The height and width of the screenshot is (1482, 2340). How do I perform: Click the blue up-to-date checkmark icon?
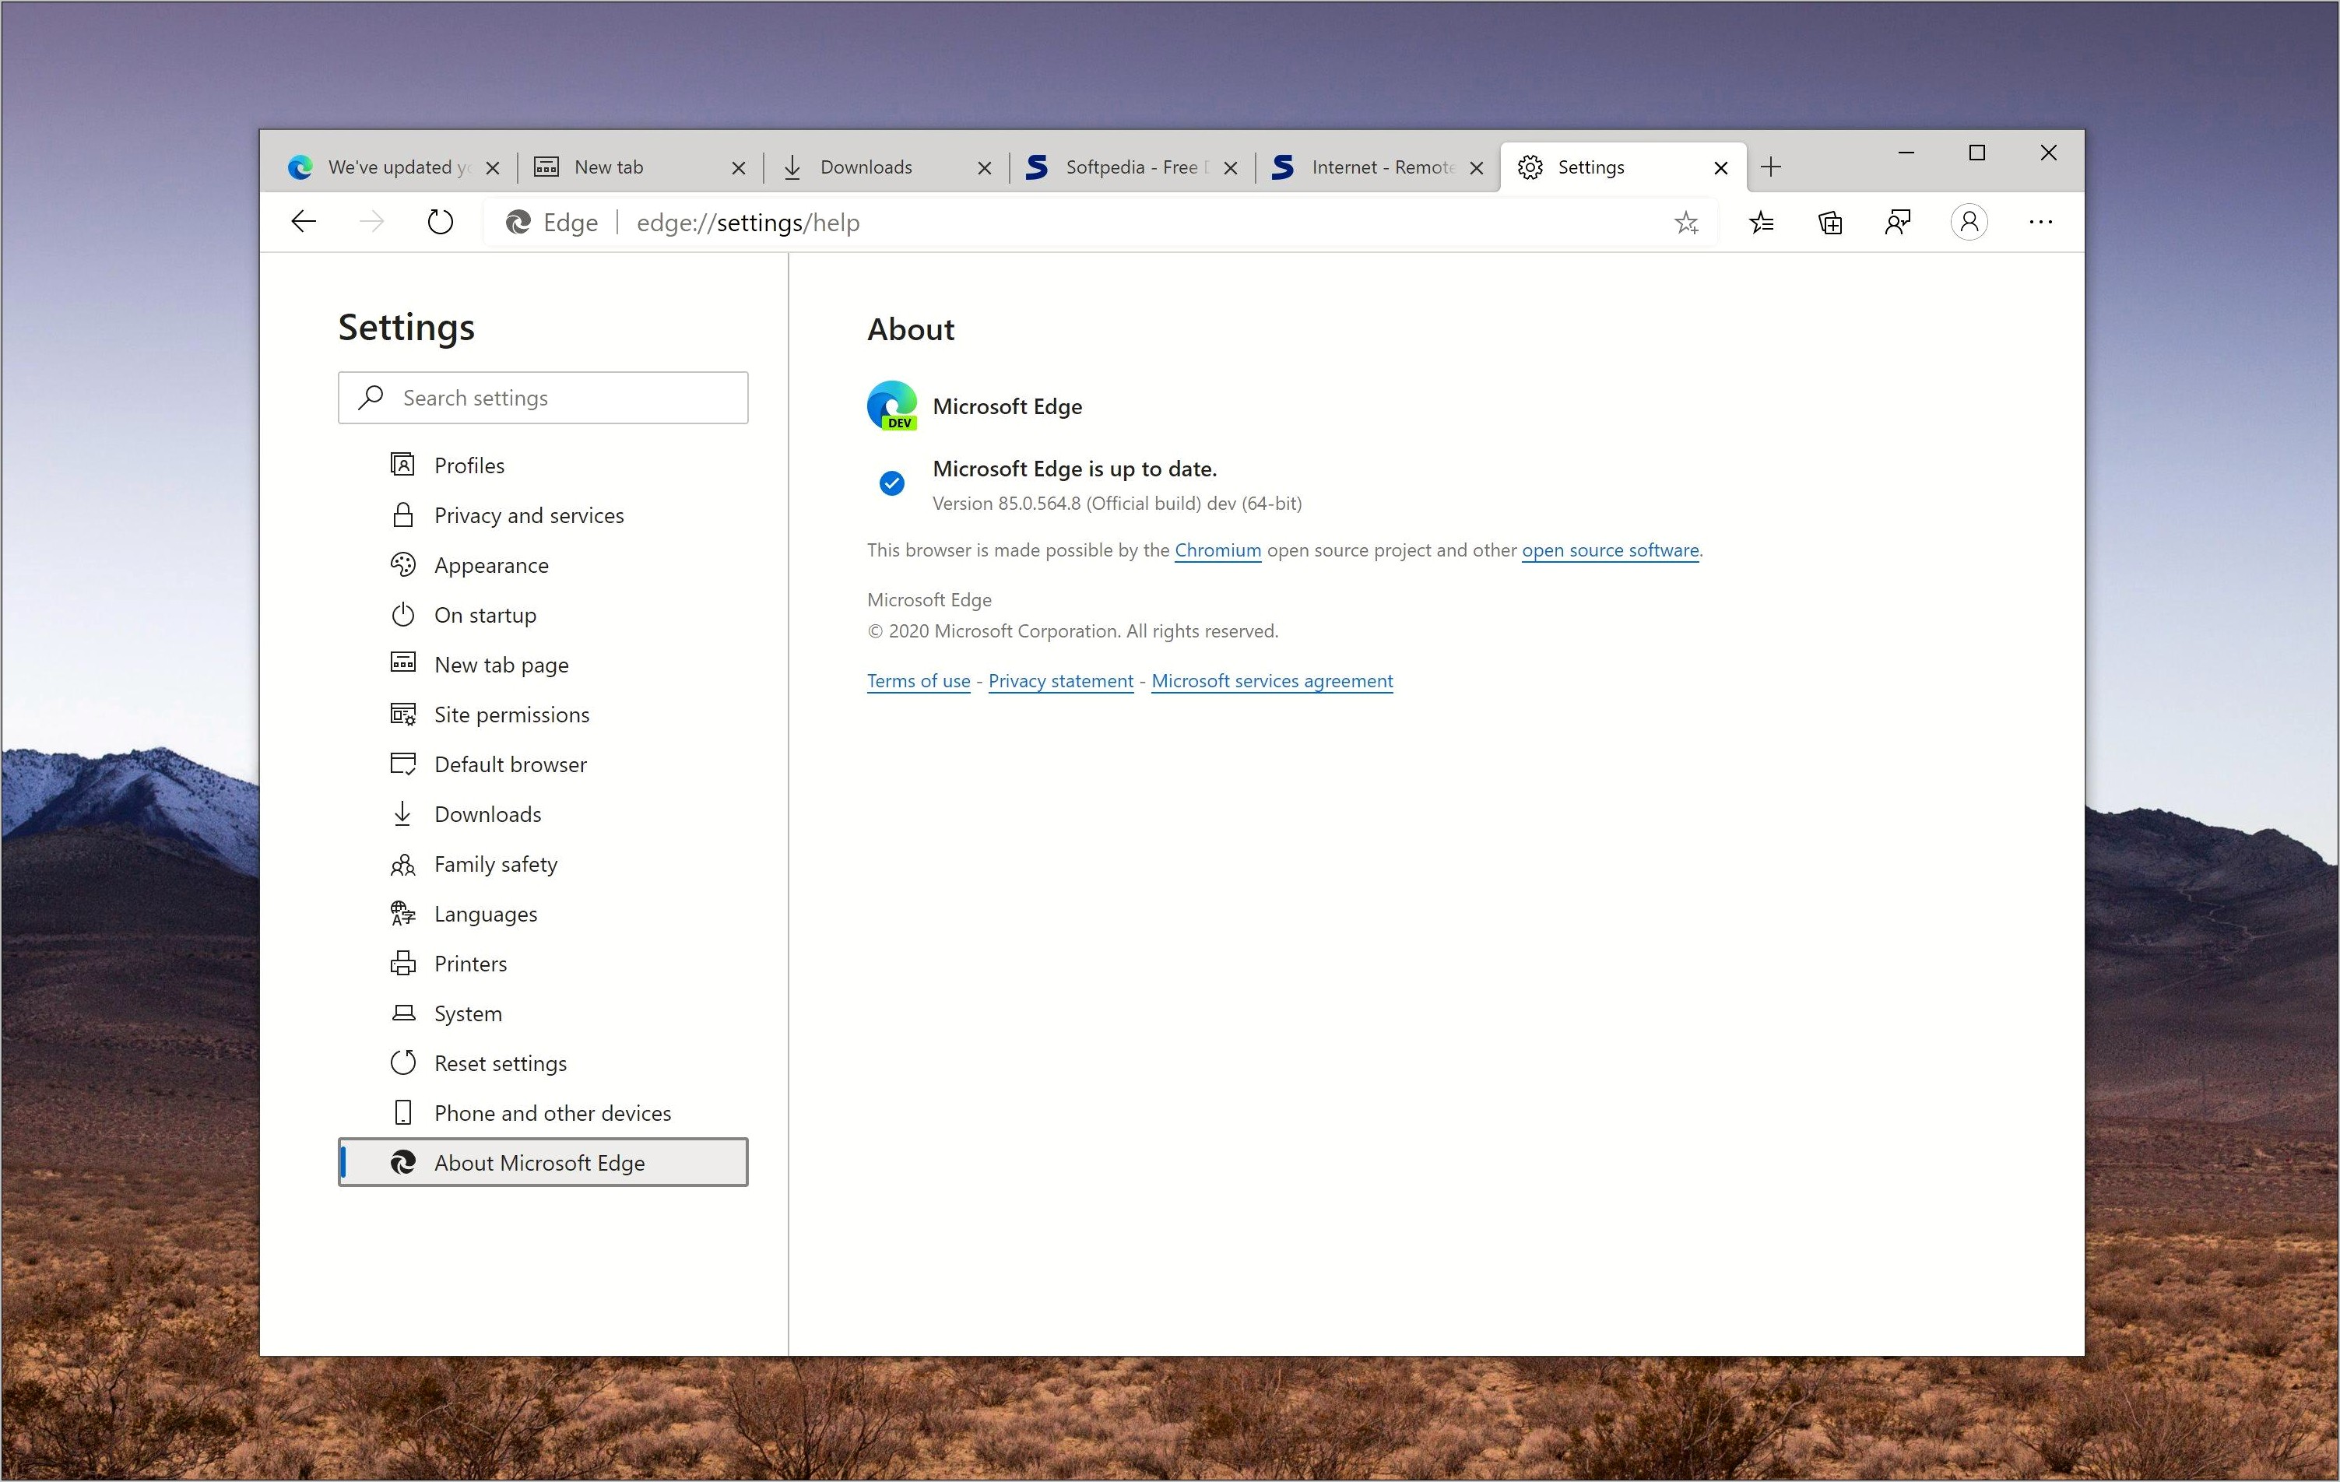[x=891, y=483]
